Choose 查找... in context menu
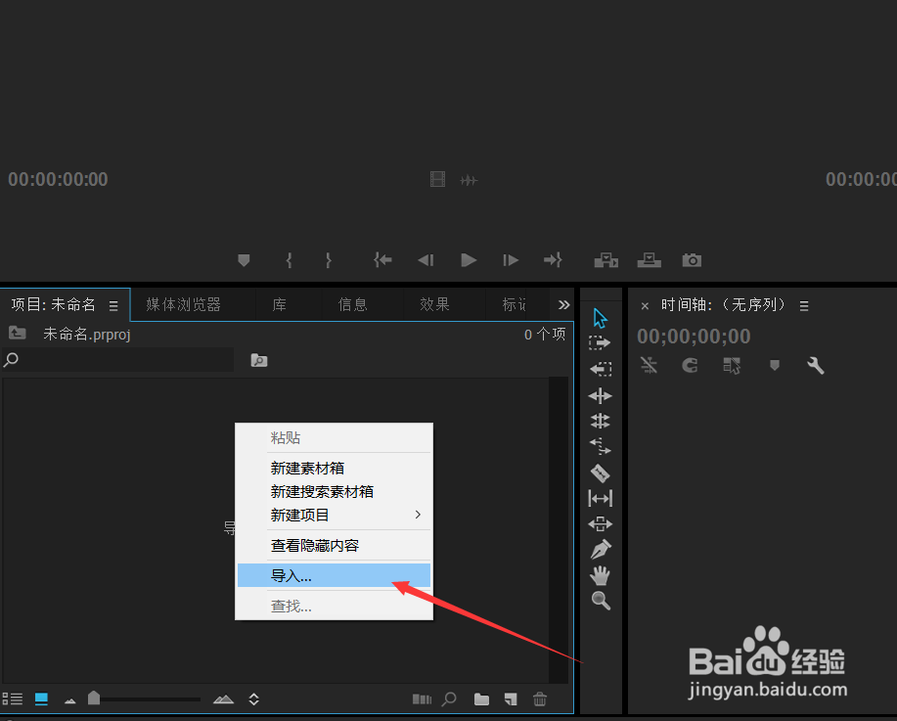Screen dimensions: 897x721 335,606
